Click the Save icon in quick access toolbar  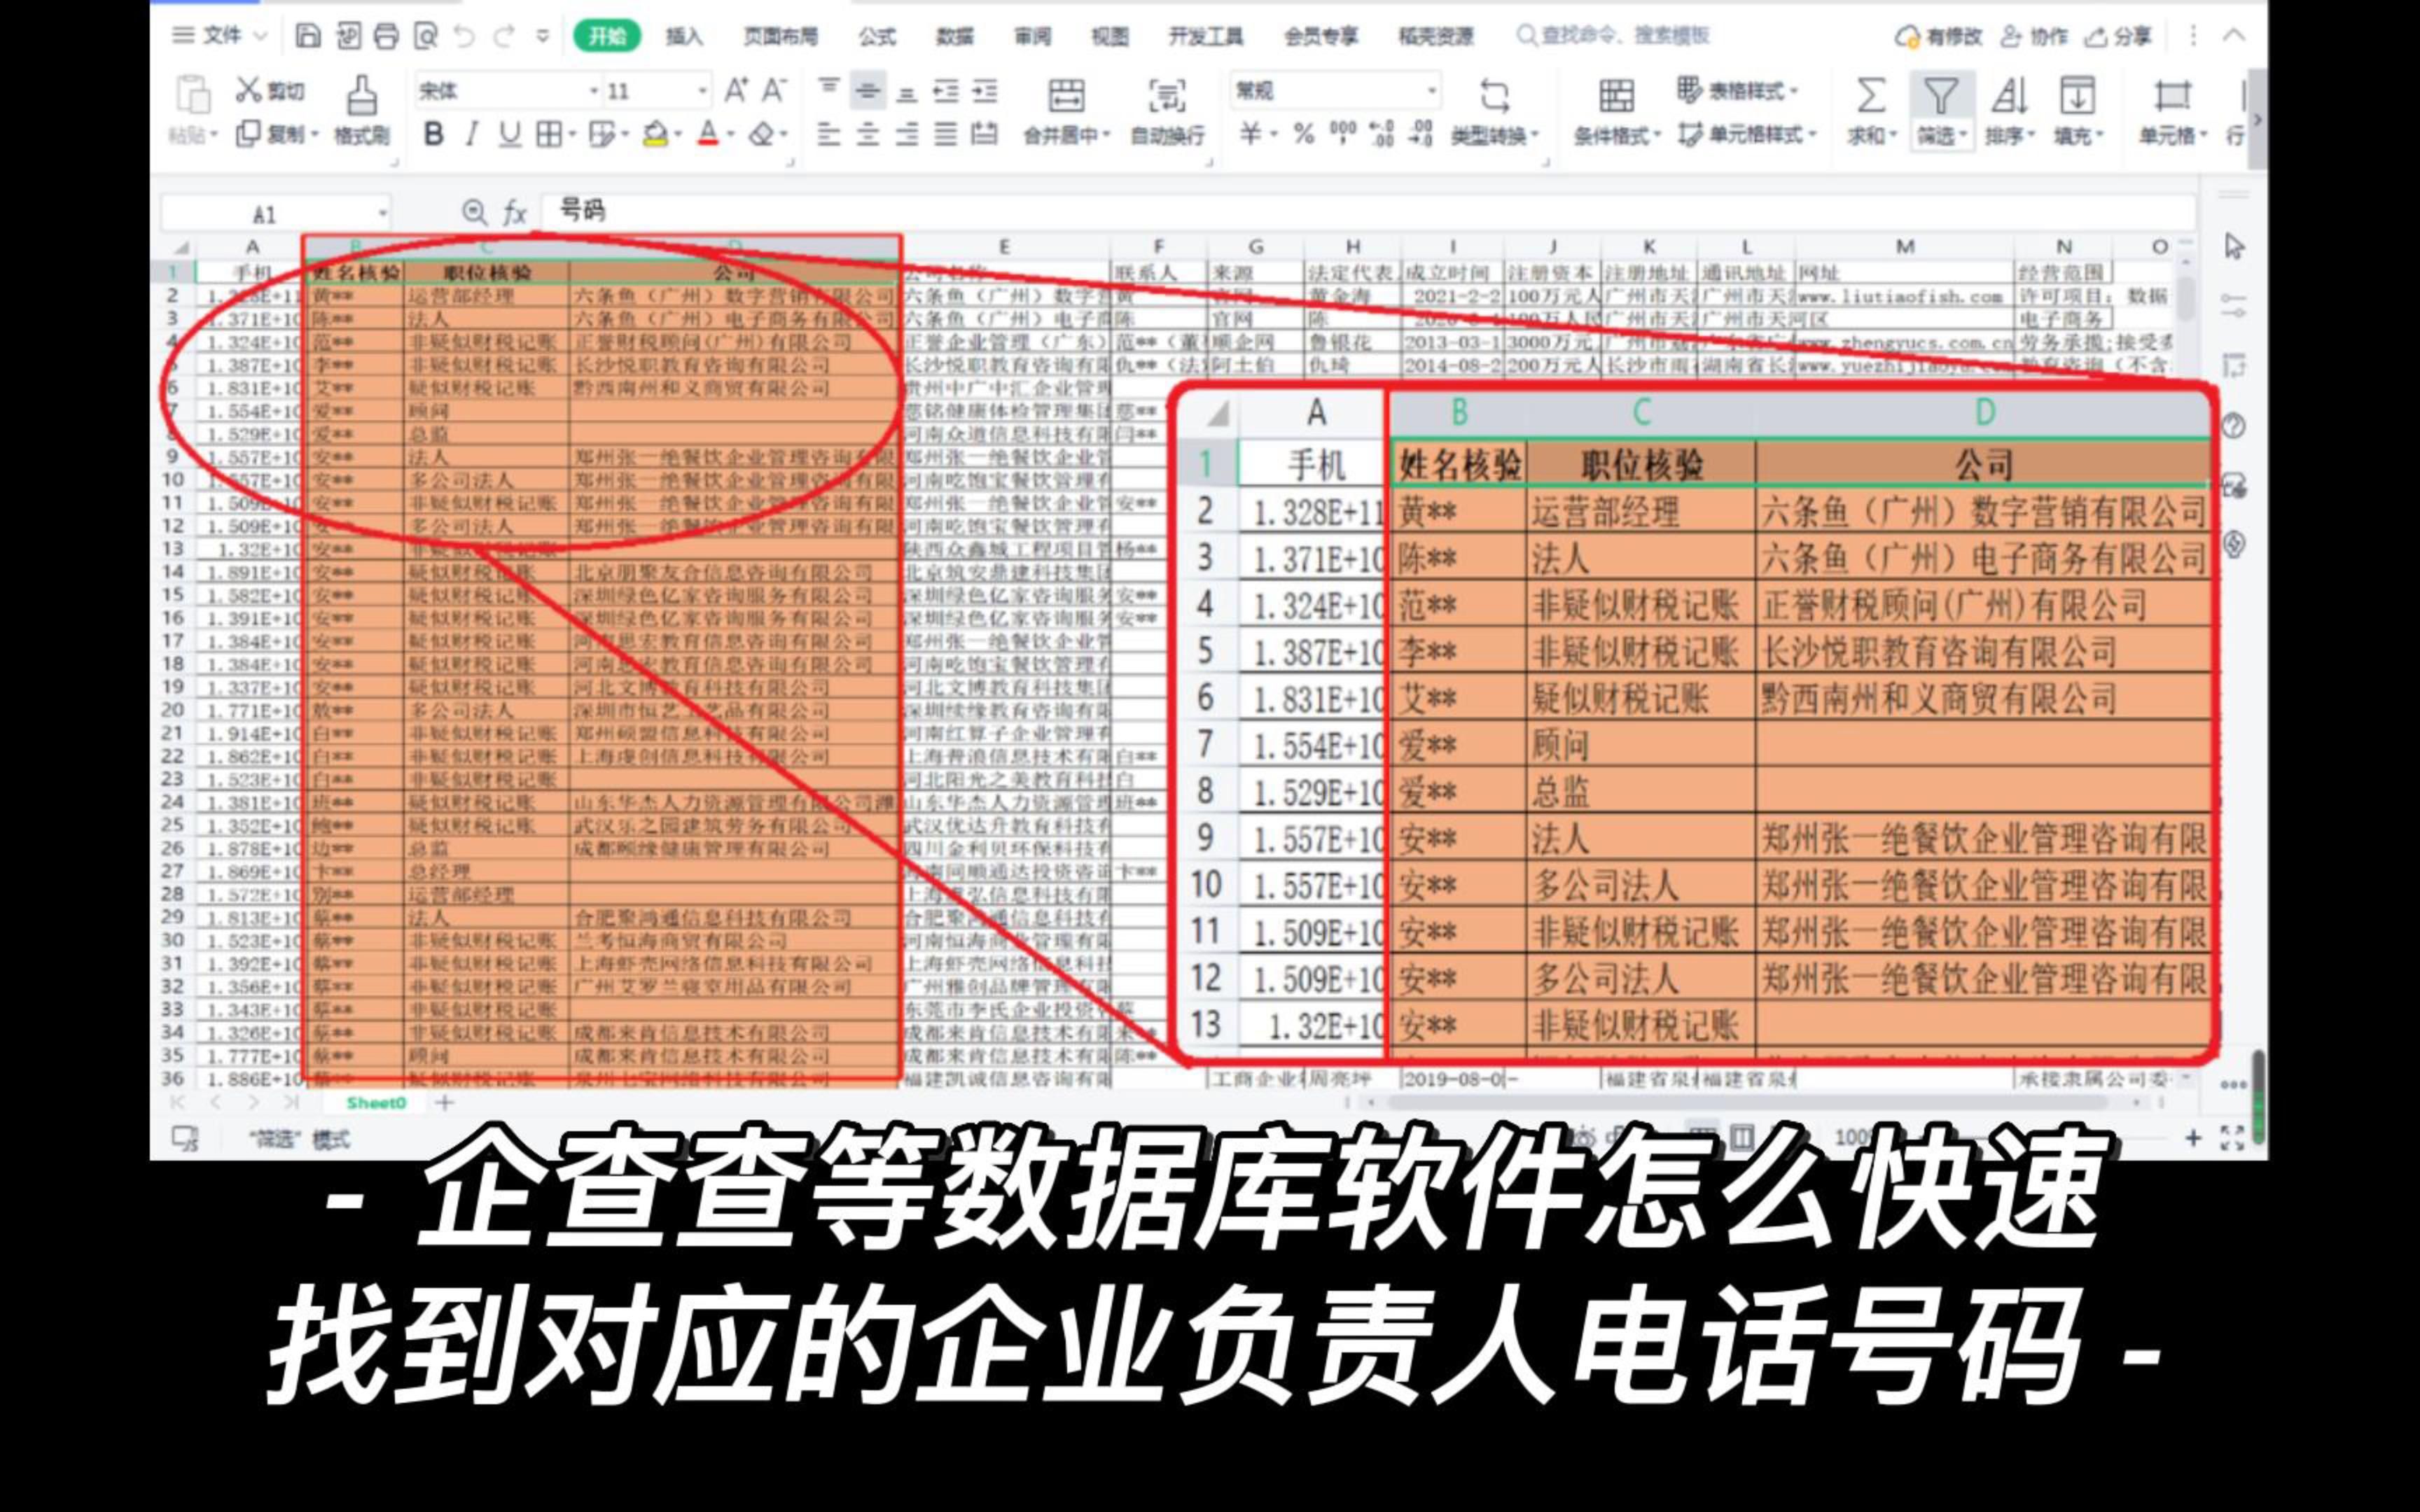[308, 36]
